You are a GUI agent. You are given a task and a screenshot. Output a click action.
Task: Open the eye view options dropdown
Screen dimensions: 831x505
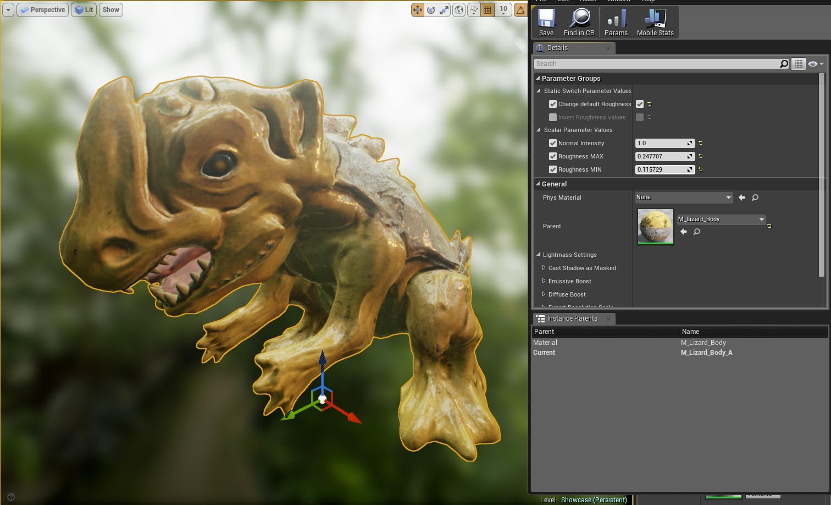[816, 64]
